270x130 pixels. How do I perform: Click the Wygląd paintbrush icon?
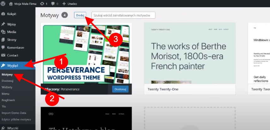pos(3,65)
